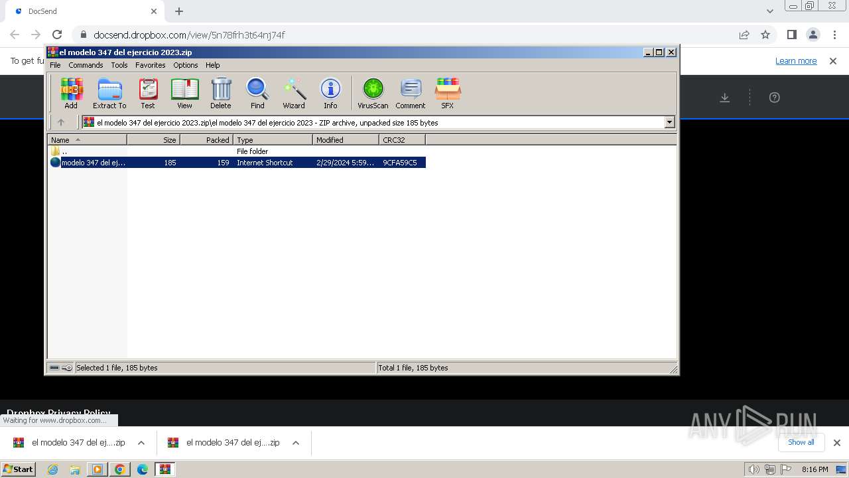Click the Extract To toolbar icon
849x478 pixels.
pos(109,93)
